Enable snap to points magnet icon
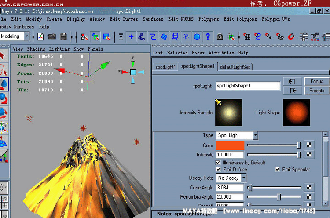Image resolution: width=330 pixels, height=218 pixels. (268, 36)
